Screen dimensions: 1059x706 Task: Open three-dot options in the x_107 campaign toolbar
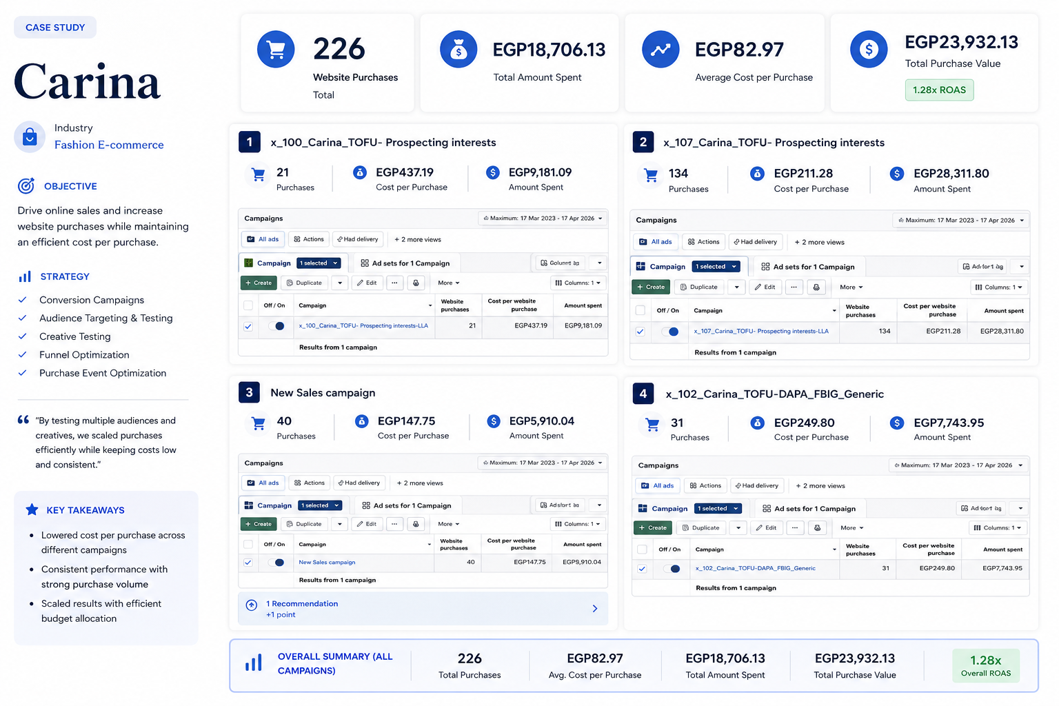(794, 287)
